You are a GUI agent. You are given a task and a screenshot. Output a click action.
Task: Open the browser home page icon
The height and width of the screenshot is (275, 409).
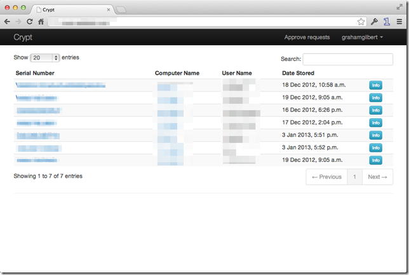(41, 22)
